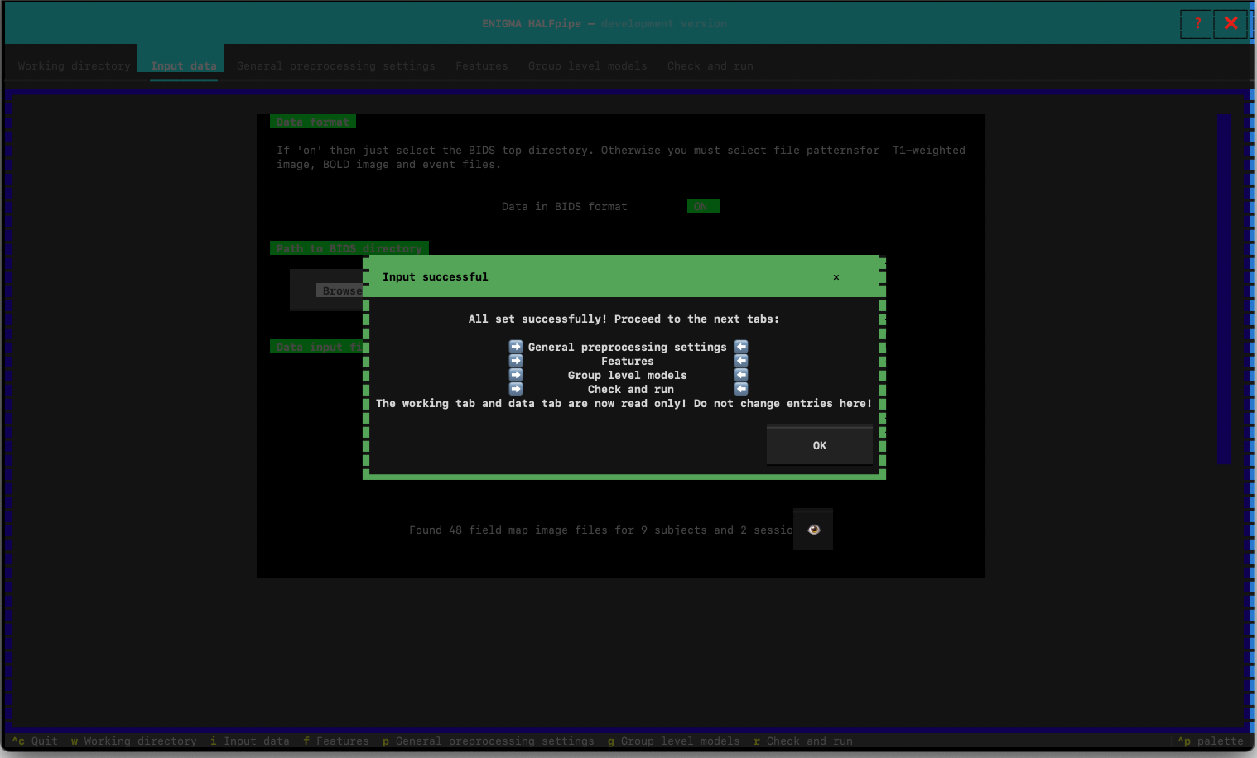Screen dimensions: 1257x758
Task: Switch to Check and run tab
Action: coord(710,66)
